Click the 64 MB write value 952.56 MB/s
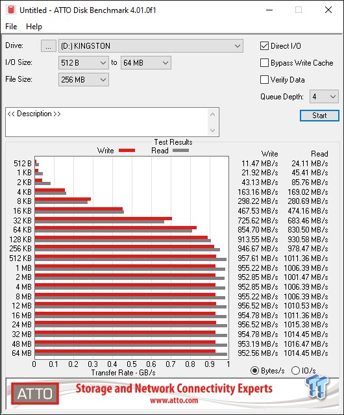The image size is (344, 415). point(258,353)
